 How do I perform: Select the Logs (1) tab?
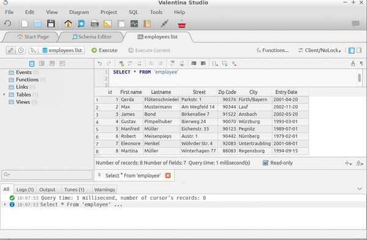click(25, 189)
